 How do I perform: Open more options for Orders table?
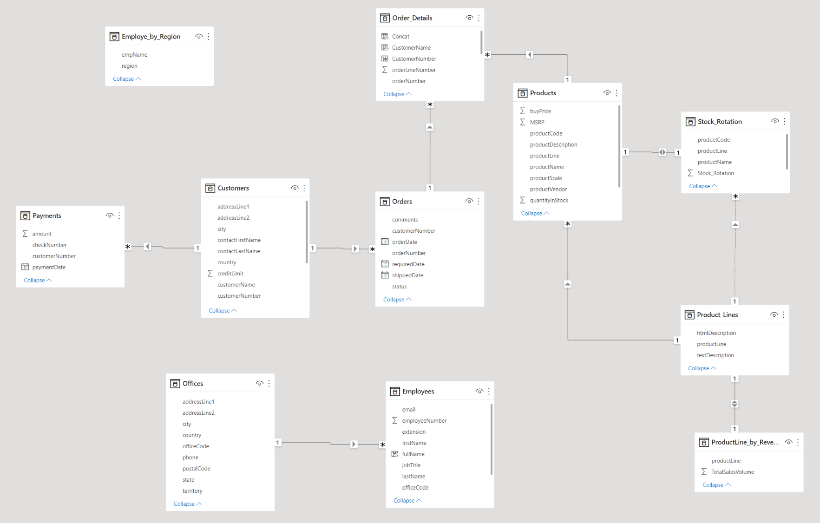(x=479, y=201)
